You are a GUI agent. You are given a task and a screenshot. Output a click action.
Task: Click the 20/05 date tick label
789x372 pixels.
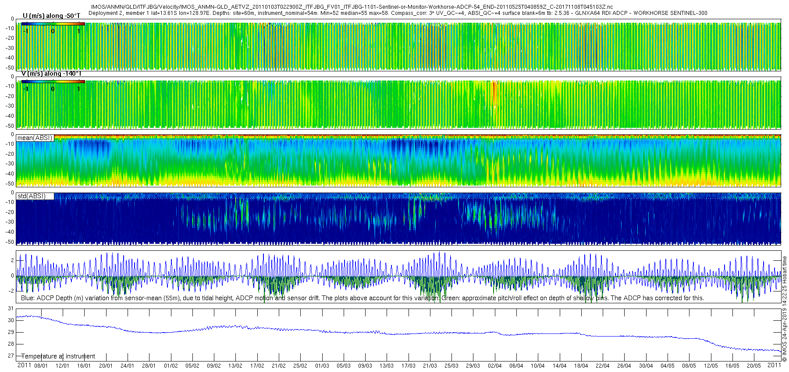pos(754,366)
